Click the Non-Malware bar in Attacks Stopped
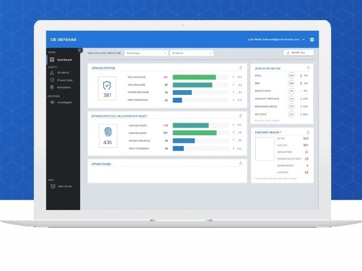The image size is (362, 271). pos(194,77)
